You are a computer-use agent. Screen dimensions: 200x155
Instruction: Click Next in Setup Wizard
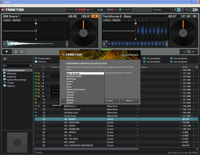[129, 101]
